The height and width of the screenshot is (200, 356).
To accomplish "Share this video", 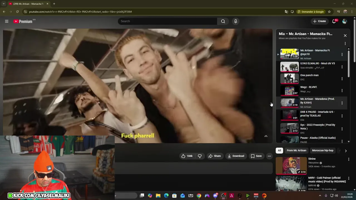I will coord(214,156).
